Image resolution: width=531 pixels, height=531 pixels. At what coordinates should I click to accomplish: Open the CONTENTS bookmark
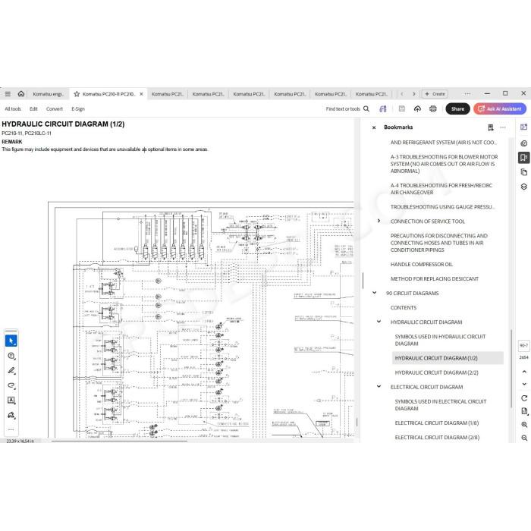[x=404, y=307]
